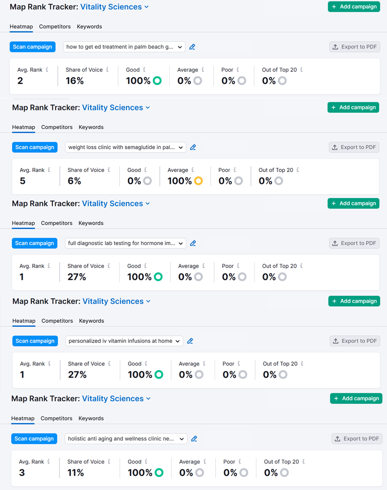Click the info icon next to Avg. Rank 2
This screenshot has height=490, width=387.
47,70
